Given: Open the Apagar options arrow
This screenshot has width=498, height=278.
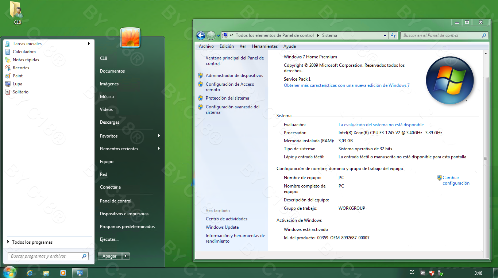Looking at the screenshot, I should (126, 256).
